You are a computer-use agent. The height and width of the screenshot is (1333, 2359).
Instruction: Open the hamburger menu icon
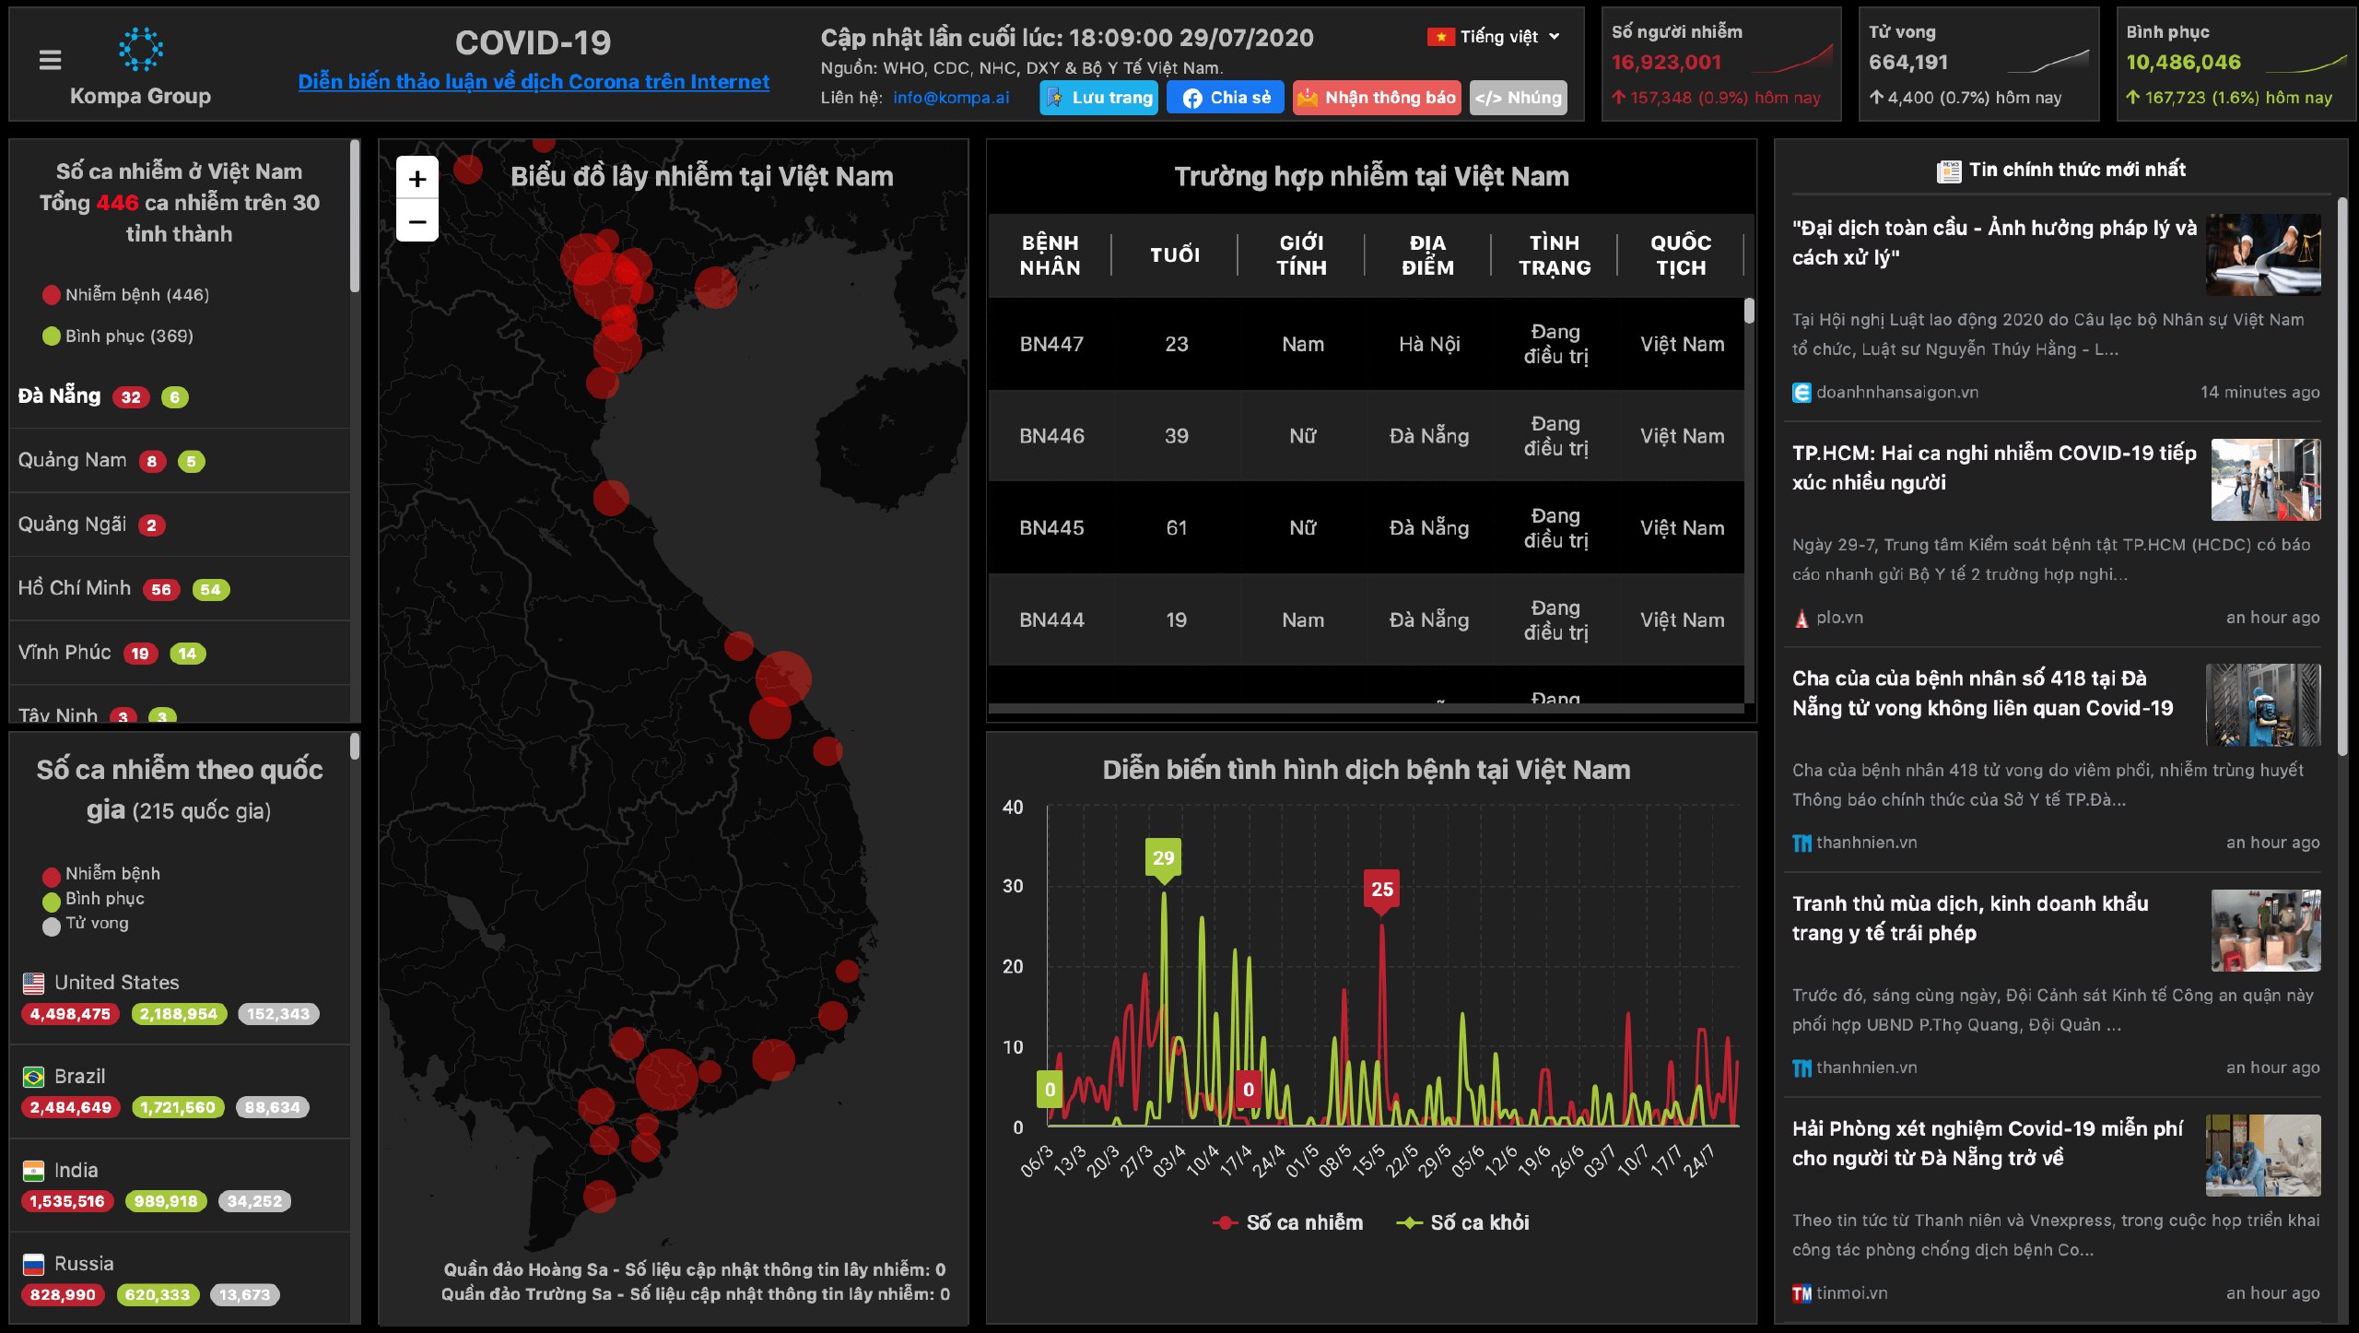pos(51,61)
